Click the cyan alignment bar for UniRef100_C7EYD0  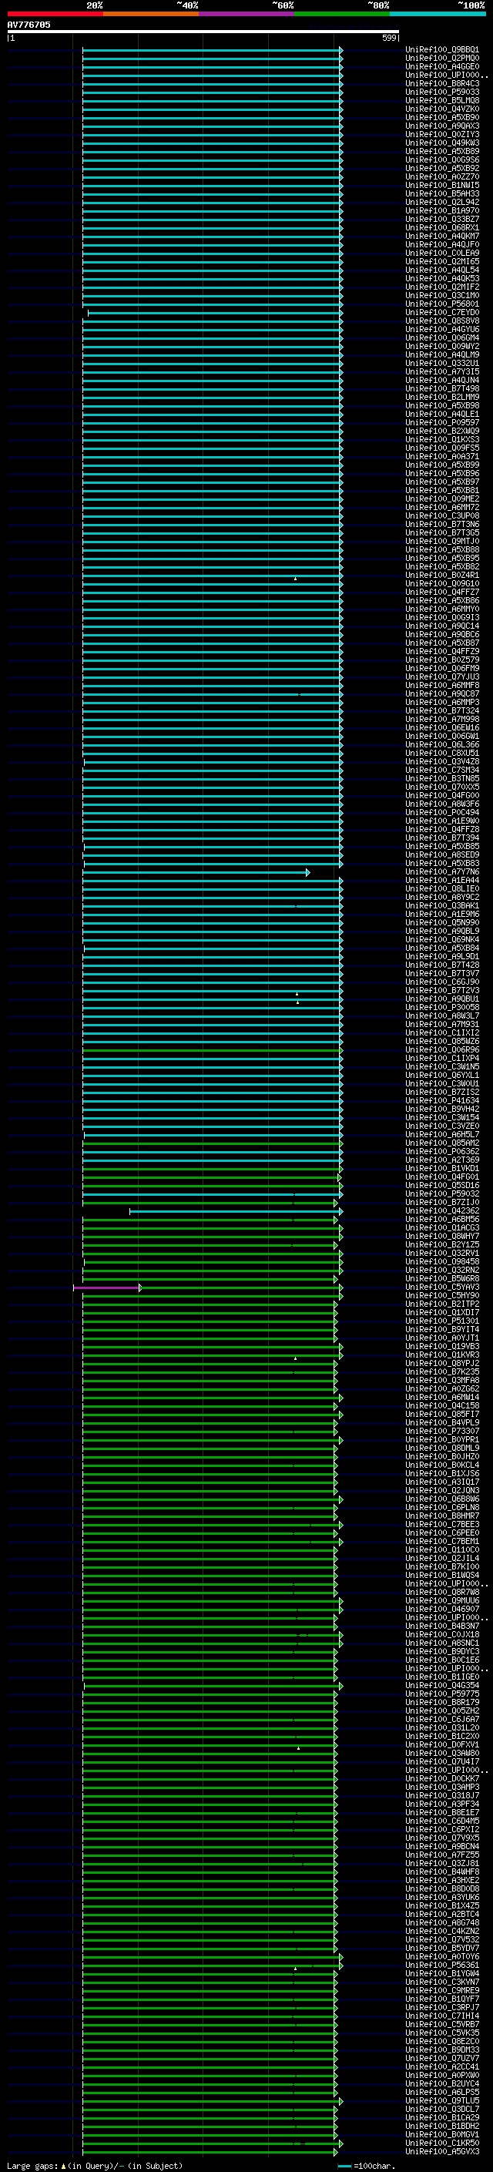tap(215, 313)
